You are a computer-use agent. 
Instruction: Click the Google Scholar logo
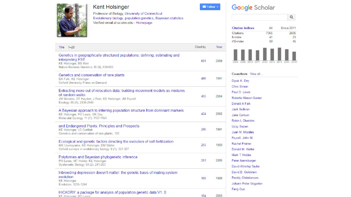point(253,8)
